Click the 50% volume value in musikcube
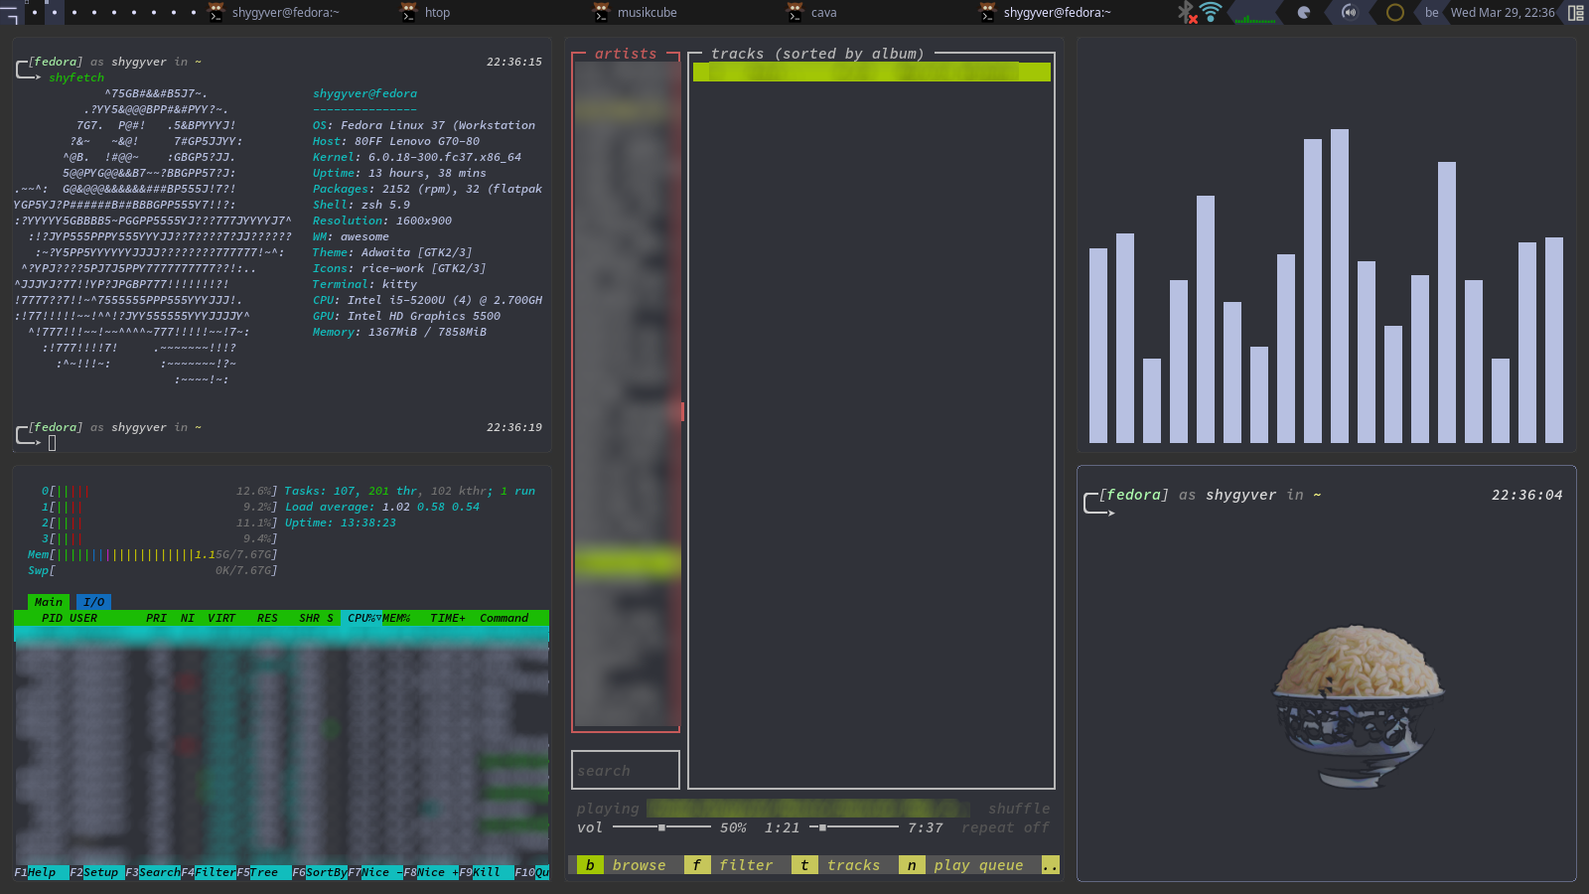Screen dimensions: 1589x894 click(733, 827)
